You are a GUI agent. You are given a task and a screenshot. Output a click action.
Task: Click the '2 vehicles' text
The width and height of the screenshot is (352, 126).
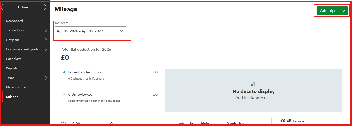click(x=235, y=124)
